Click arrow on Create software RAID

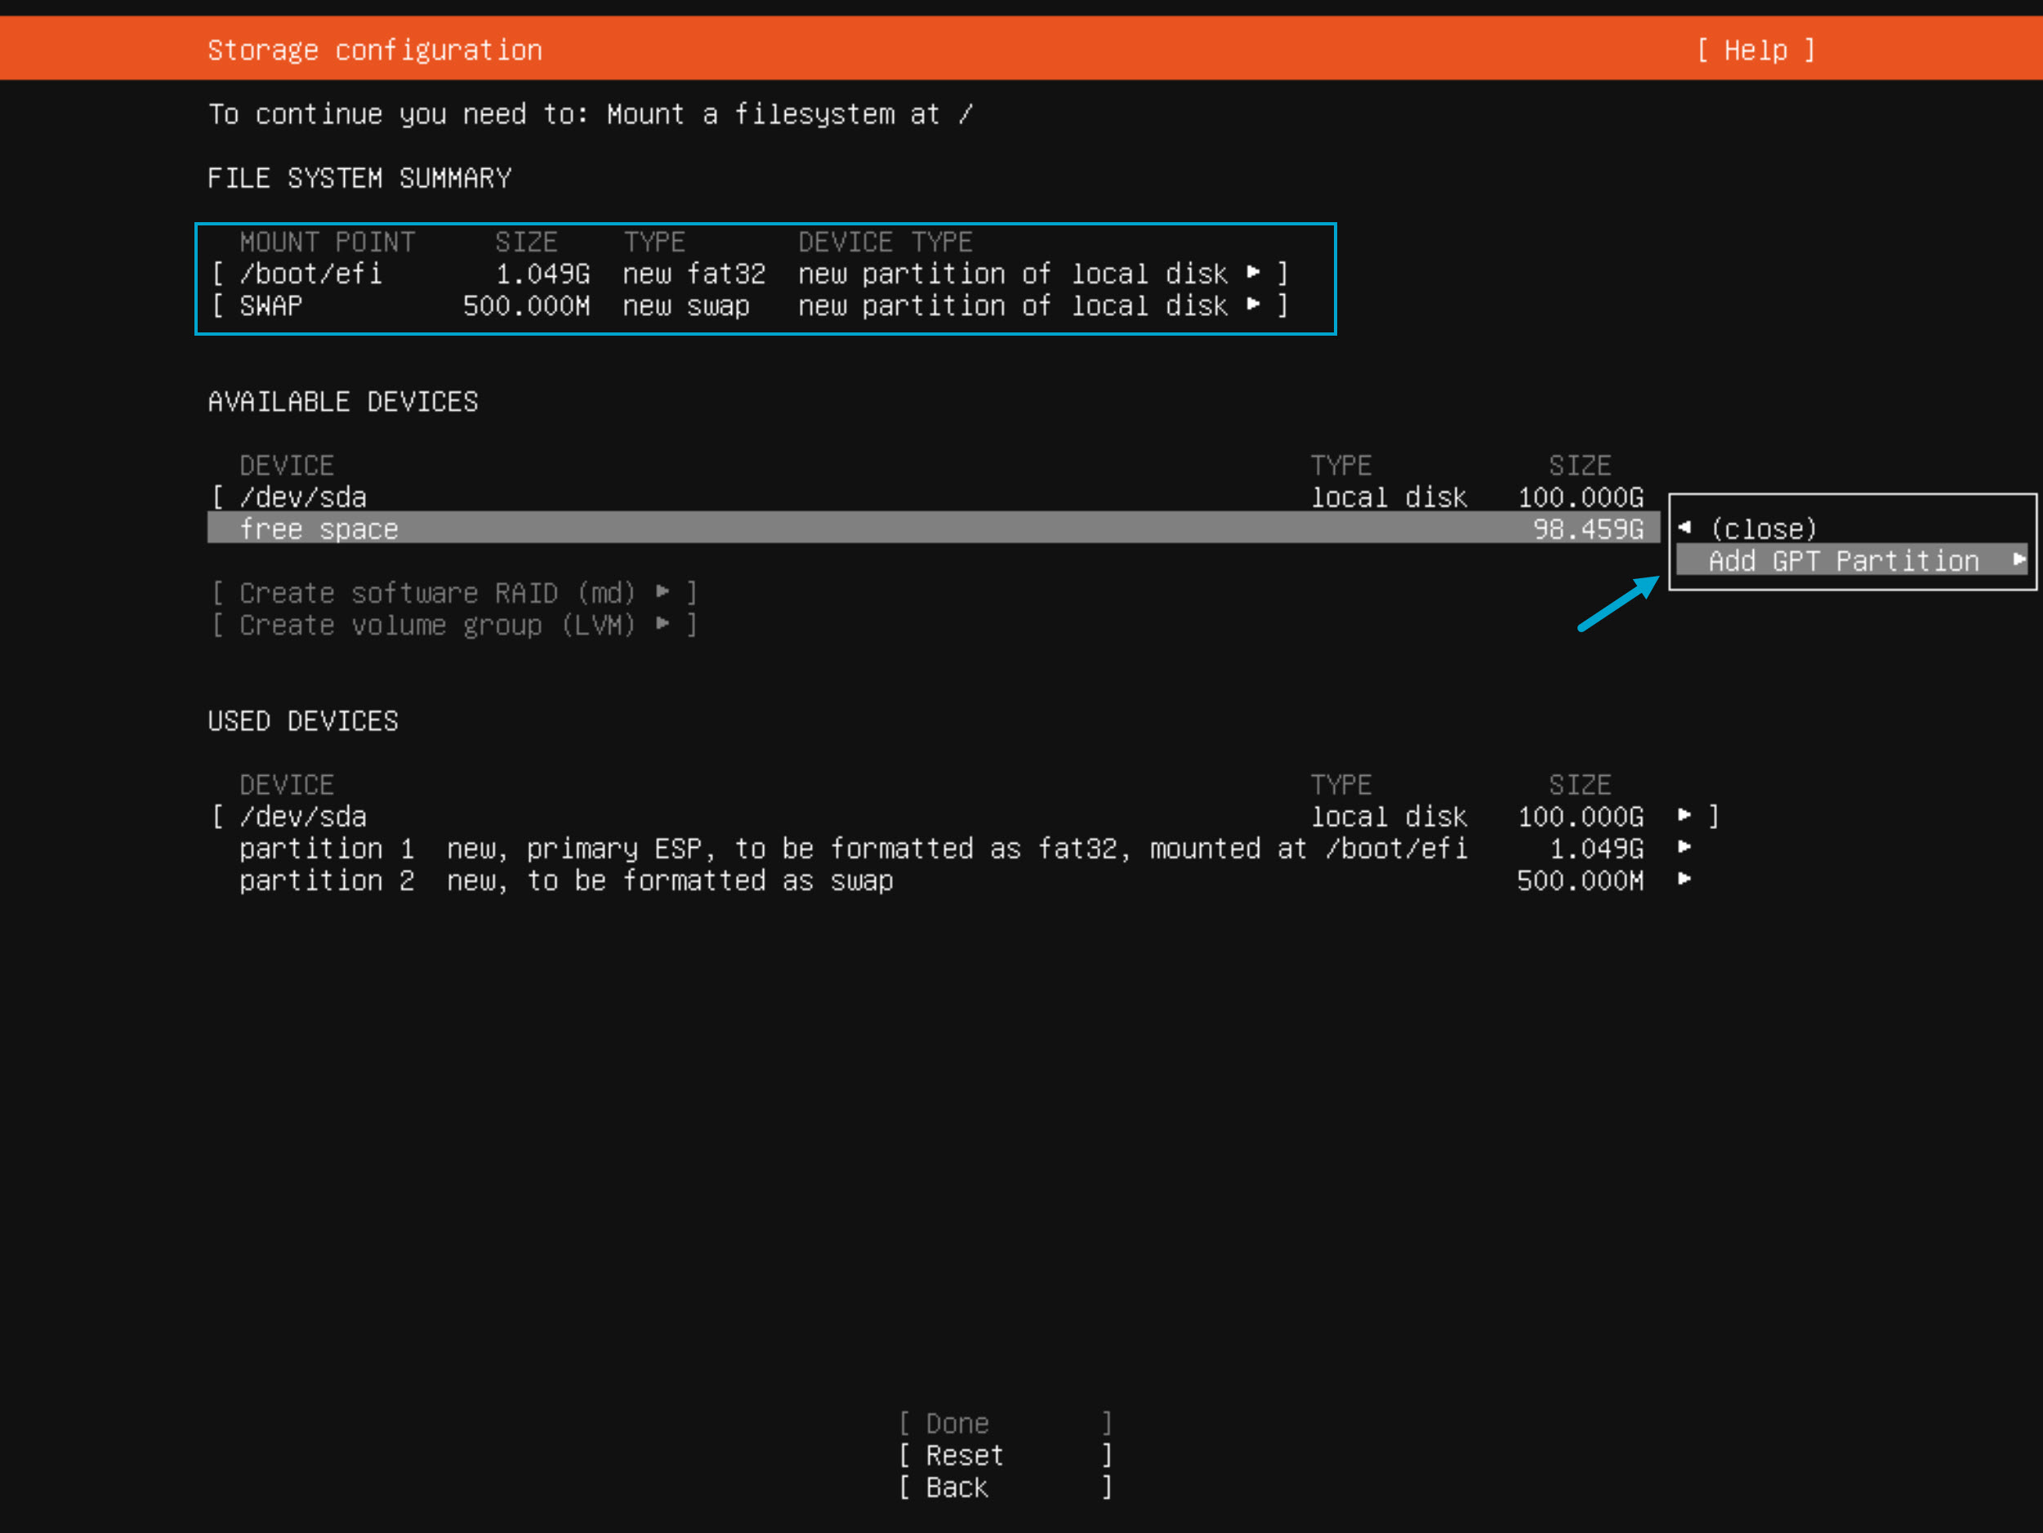(x=662, y=592)
